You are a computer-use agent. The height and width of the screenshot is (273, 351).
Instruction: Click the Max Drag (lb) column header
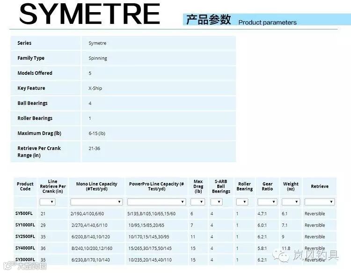(x=198, y=186)
